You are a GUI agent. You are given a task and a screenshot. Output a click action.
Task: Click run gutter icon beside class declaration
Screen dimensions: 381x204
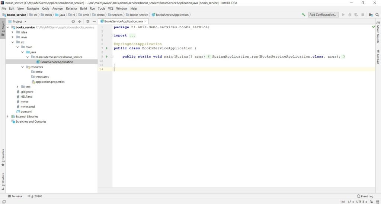point(106,48)
